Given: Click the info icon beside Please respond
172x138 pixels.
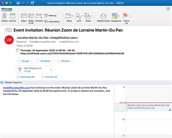Looking at the screenshot, I should click(x=2, y=82).
